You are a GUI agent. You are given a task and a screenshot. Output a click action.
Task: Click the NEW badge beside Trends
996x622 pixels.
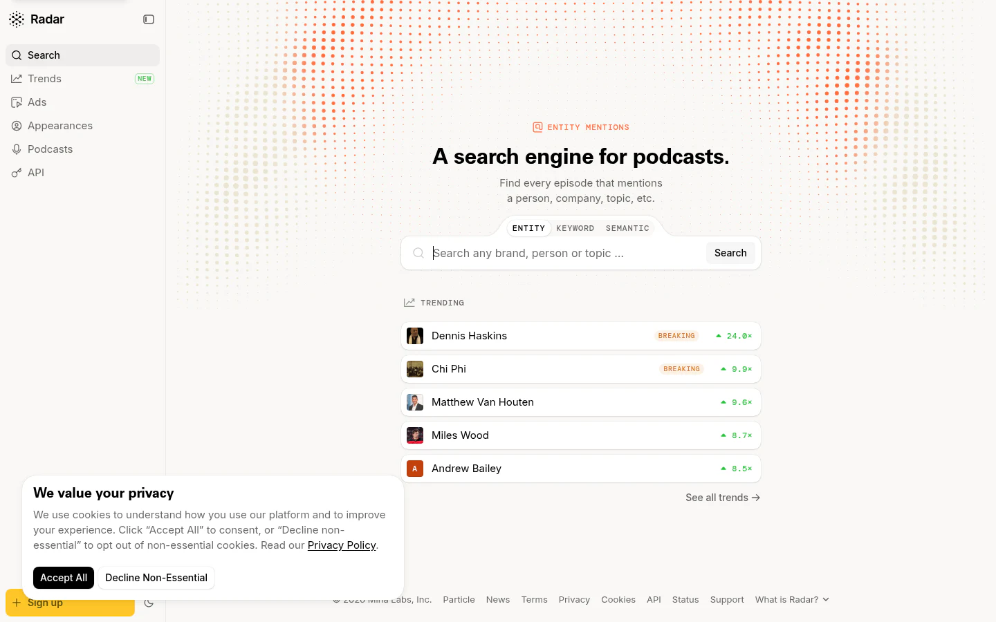coord(145,79)
